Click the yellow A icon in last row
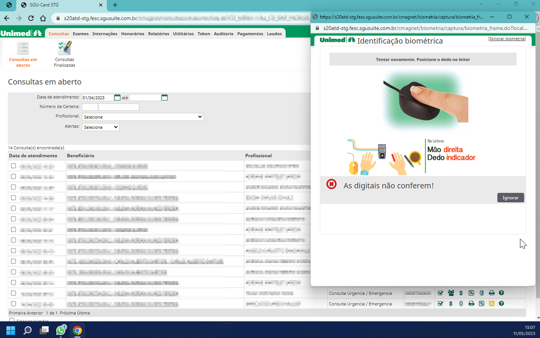Screen dimensions: 540x338 (491, 304)
